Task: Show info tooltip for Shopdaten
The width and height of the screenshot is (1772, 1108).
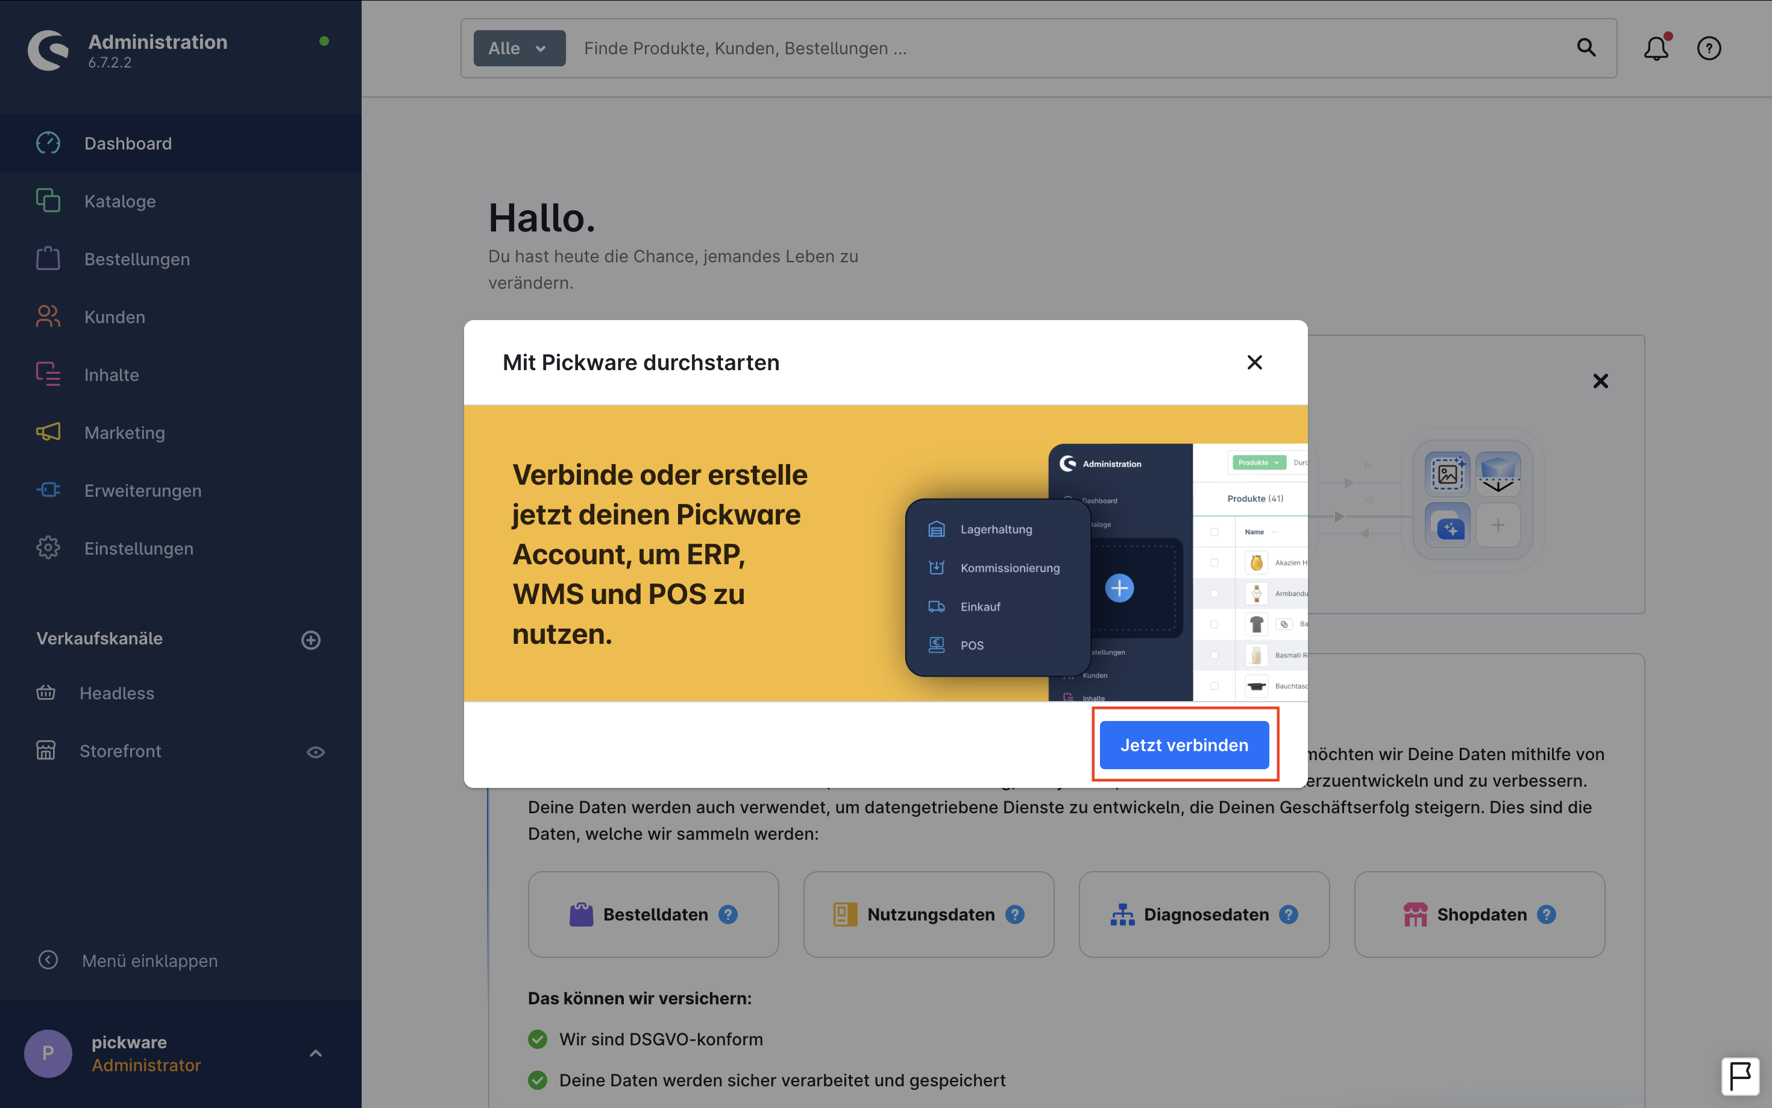Action: (x=1547, y=914)
